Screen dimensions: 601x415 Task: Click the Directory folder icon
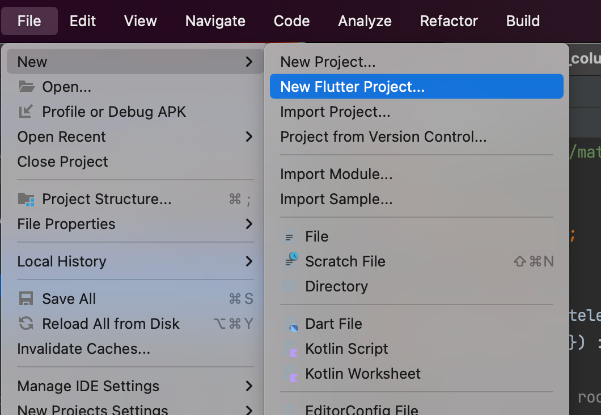point(290,286)
